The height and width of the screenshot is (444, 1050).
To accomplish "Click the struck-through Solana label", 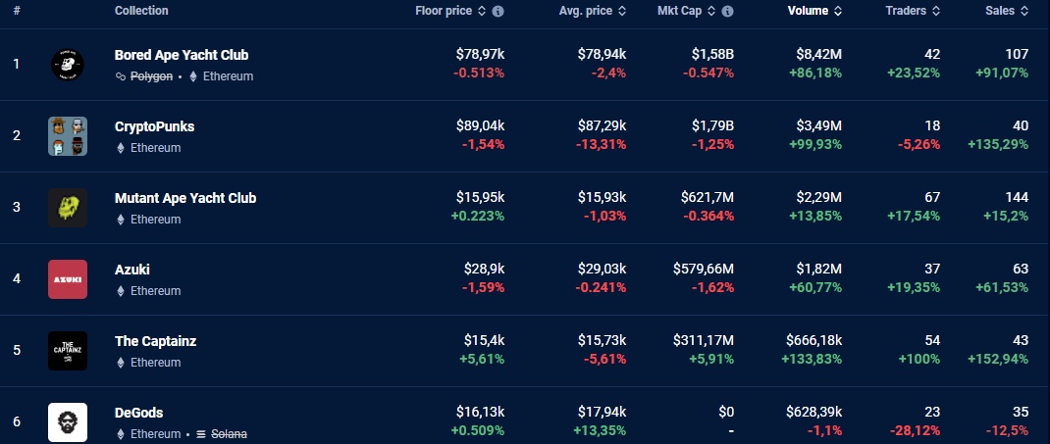I will coord(229,434).
